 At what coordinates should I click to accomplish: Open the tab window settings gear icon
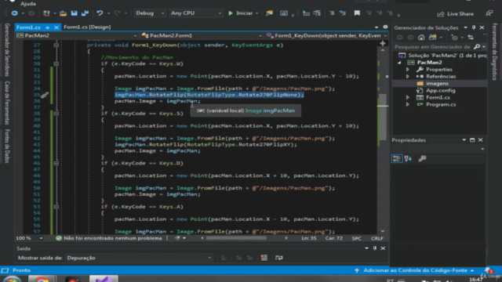coord(385,27)
